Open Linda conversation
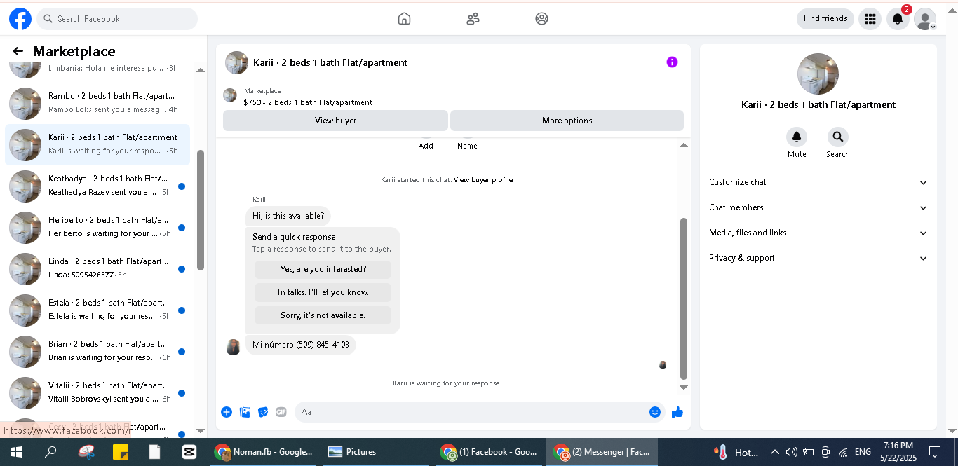958x466 pixels. 97,268
